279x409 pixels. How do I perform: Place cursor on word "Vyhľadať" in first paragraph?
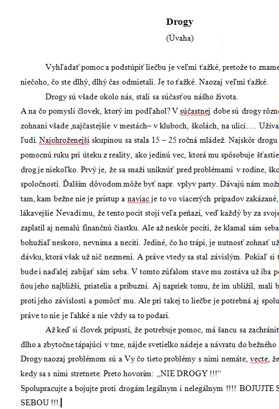pyautogui.click(x=62, y=68)
